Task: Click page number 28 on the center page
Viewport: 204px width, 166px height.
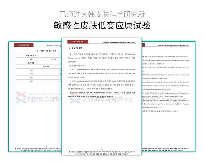Action: click(102, 150)
